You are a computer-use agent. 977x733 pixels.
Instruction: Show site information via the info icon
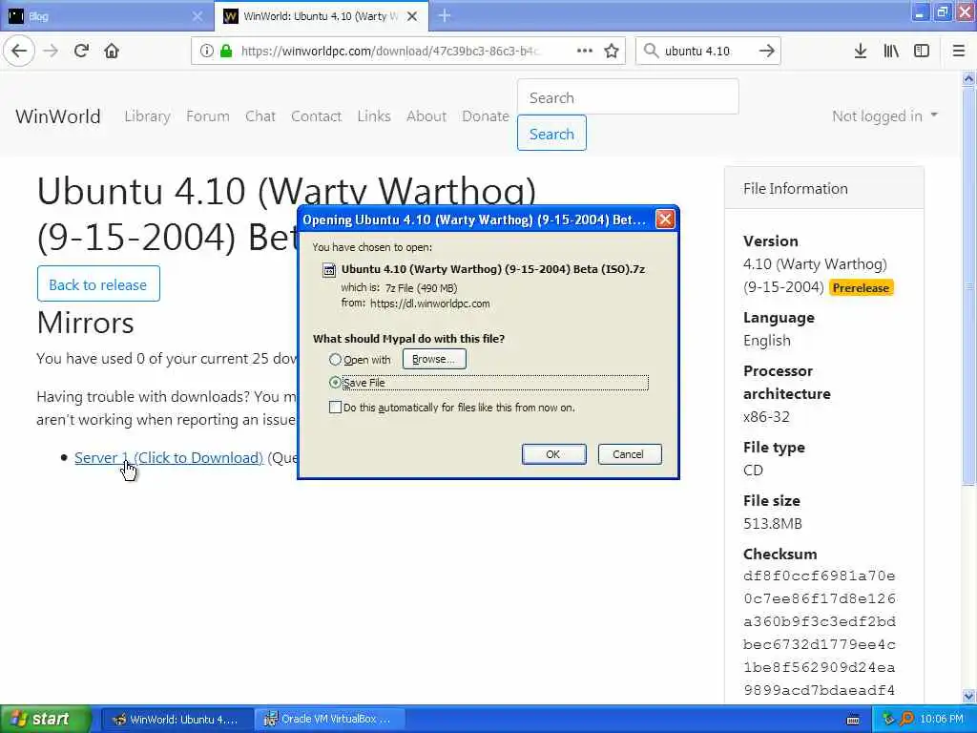(207, 52)
